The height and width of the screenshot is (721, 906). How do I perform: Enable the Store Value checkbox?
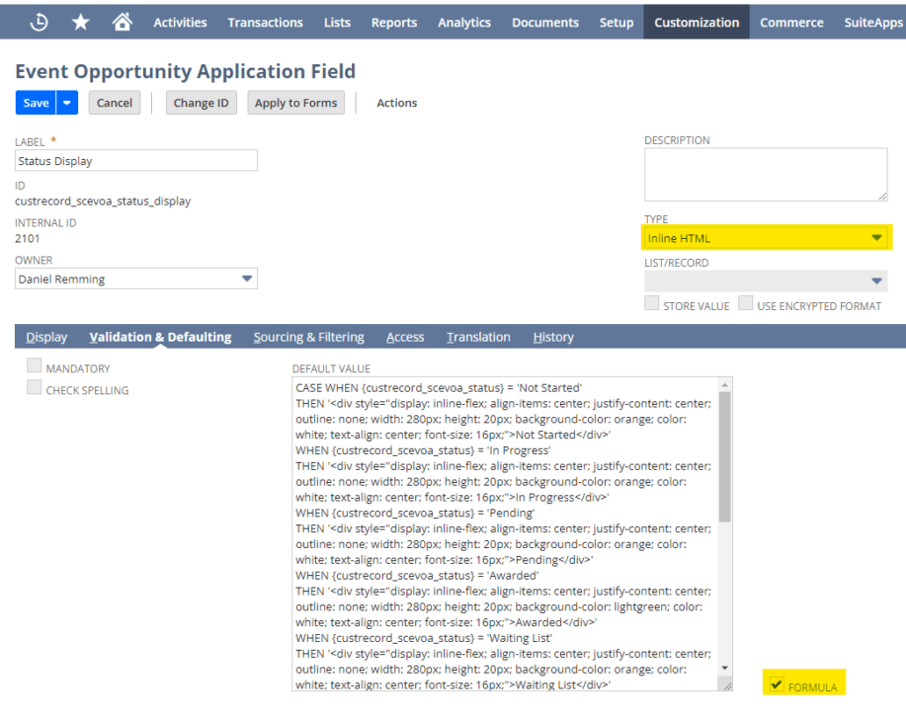(651, 304)
